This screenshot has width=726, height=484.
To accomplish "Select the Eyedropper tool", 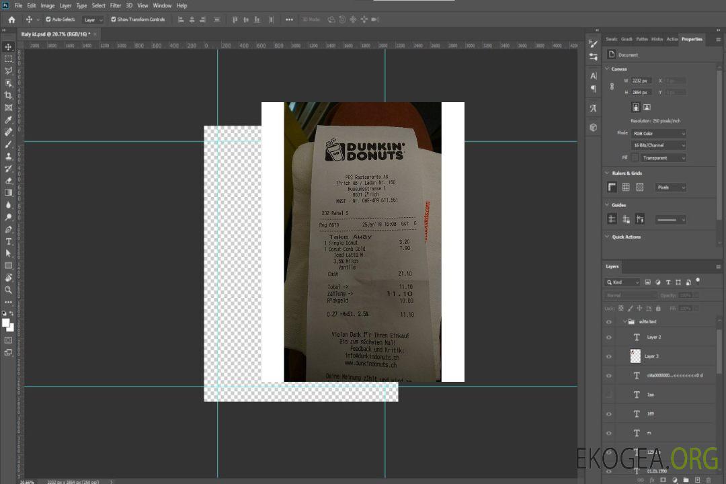I will click(8, 120).
